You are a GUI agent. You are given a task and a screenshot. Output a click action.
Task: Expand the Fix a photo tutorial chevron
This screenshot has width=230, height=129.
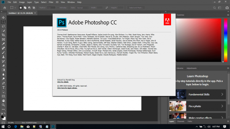pos(222,106)
